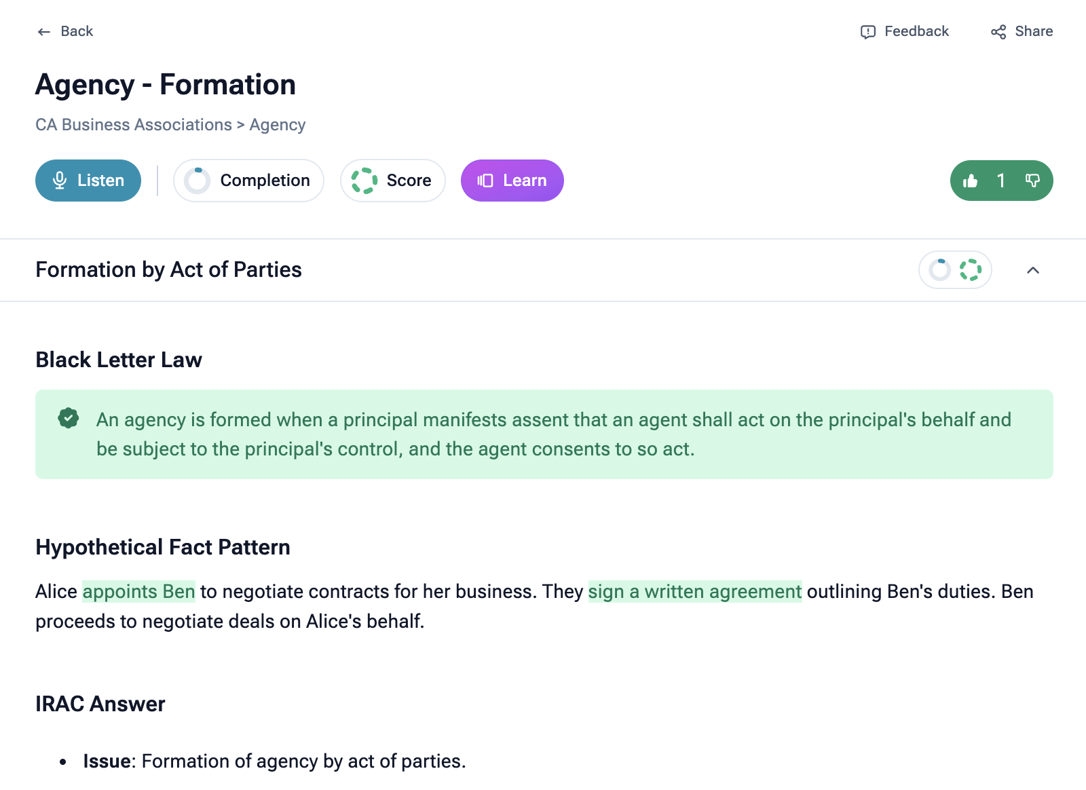The image size is (1086, 790).
Task: Click the Feedback speech bubble icon
Action: tap(867, 32)
